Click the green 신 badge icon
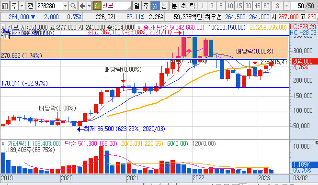This screenshot has height=185, width=318. coord(97,6)
